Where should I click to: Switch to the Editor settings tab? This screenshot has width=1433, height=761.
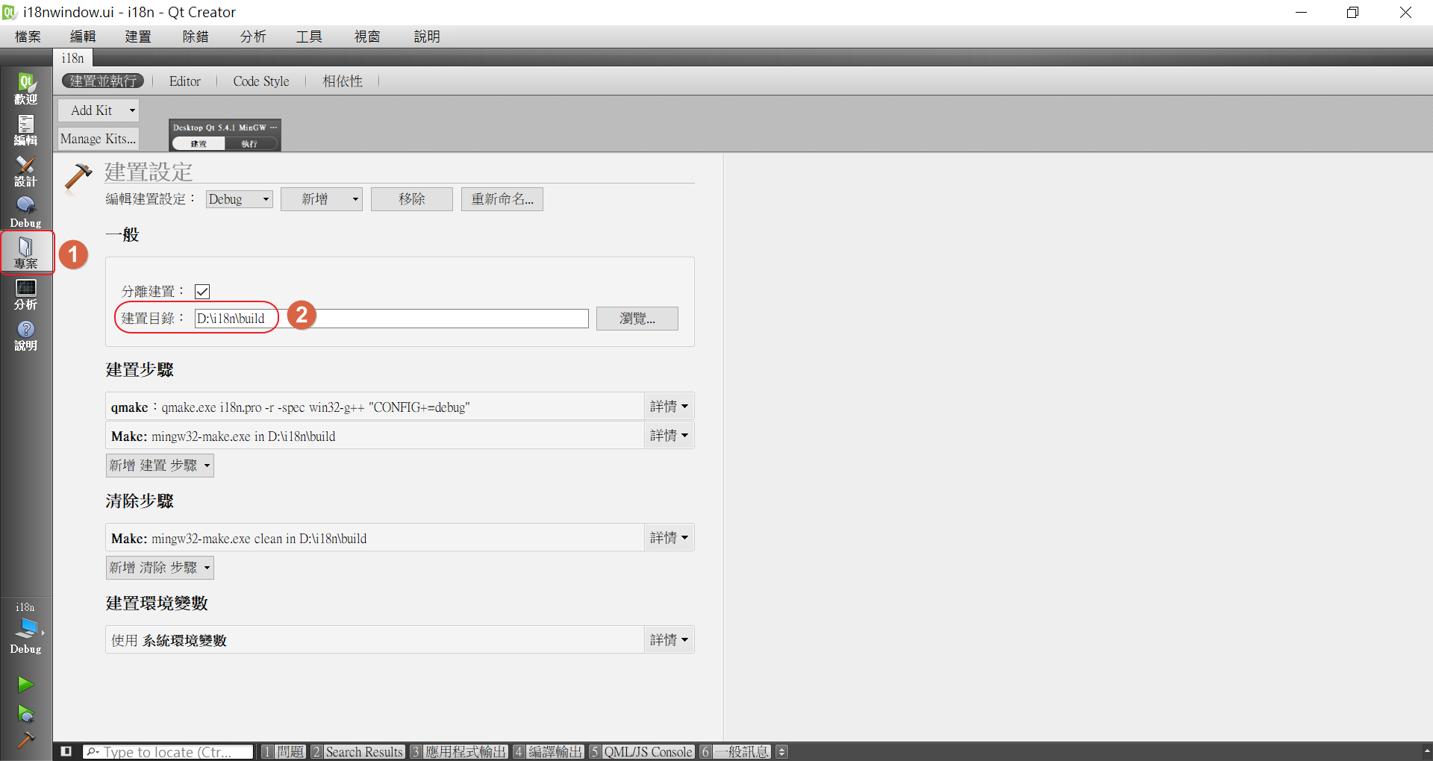(x=185, y=81)
